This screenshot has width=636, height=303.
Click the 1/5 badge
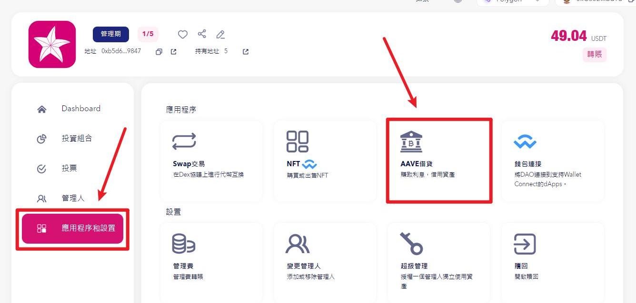tap(148, 34)
